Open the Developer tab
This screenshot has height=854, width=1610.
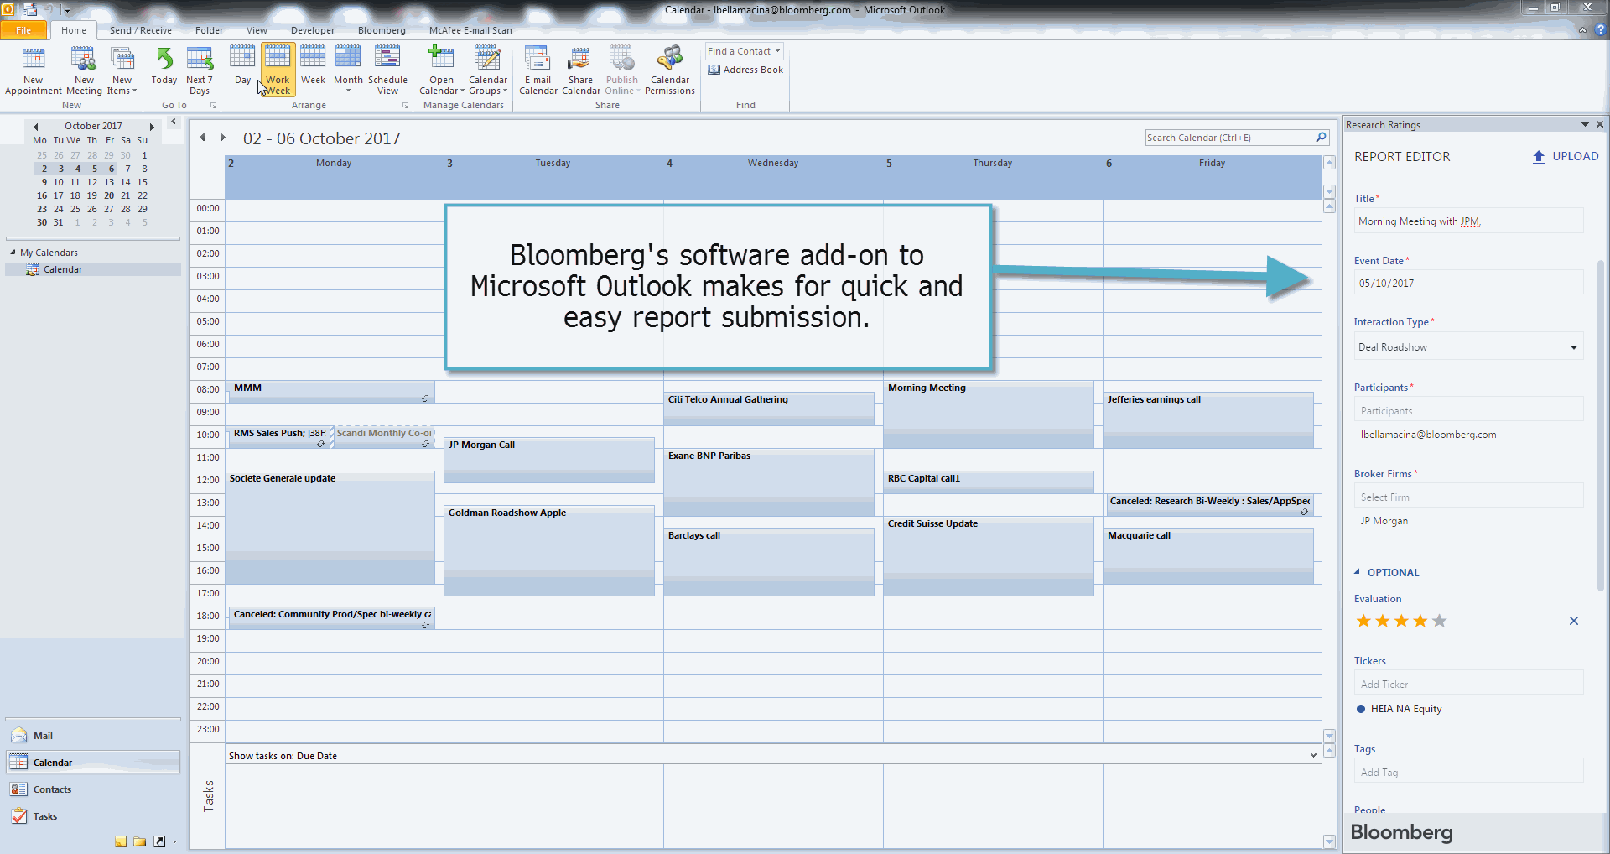[313, 30]
